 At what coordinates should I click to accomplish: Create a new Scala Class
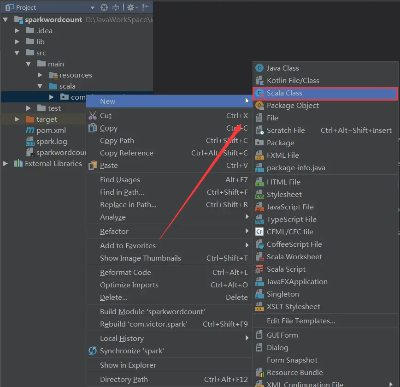pyautogui.click(x=325, y=93)
